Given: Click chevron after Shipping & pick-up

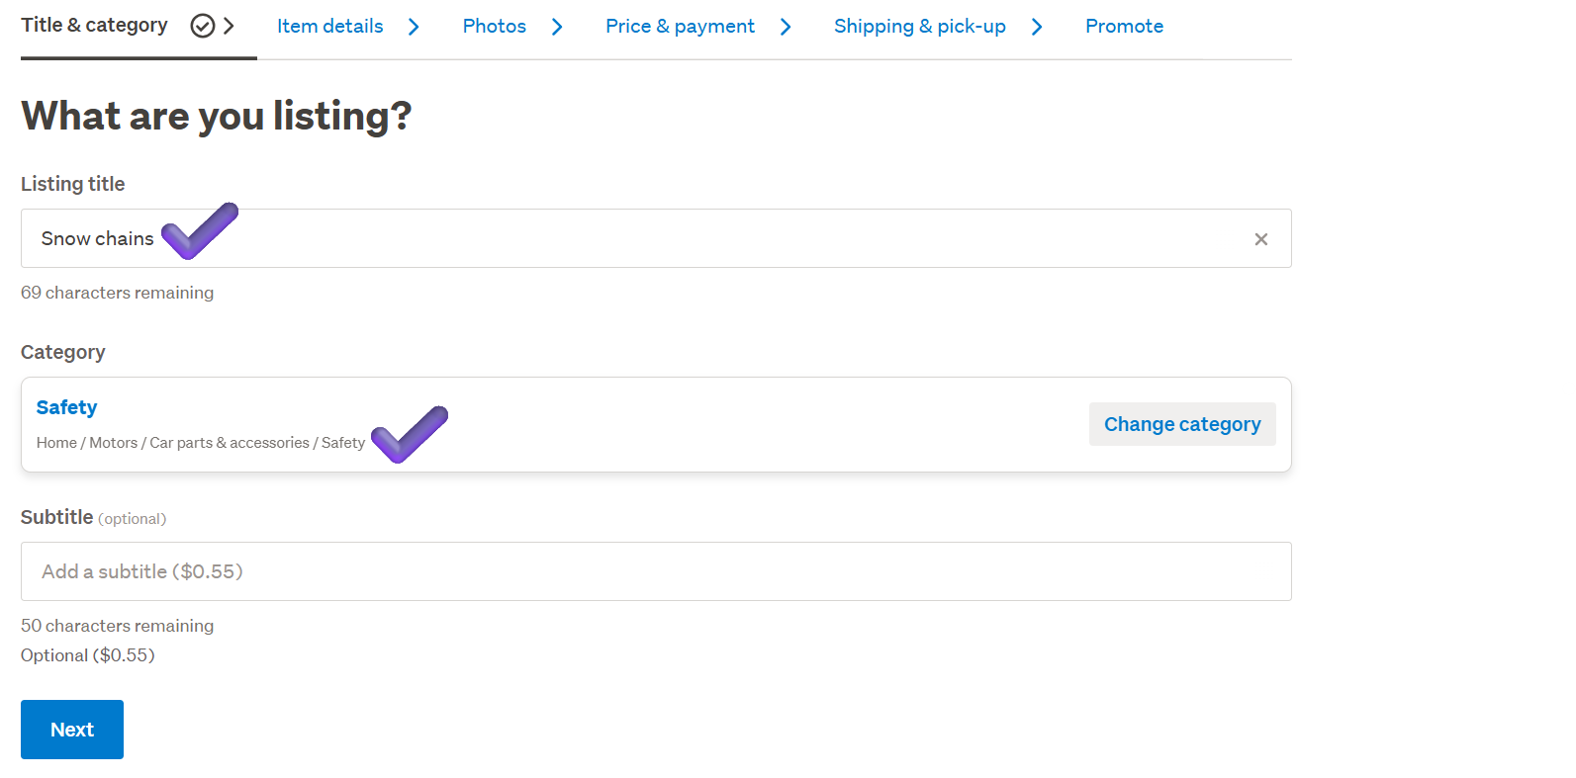Looking at the screenshot, I should (x=1037, y=27).
